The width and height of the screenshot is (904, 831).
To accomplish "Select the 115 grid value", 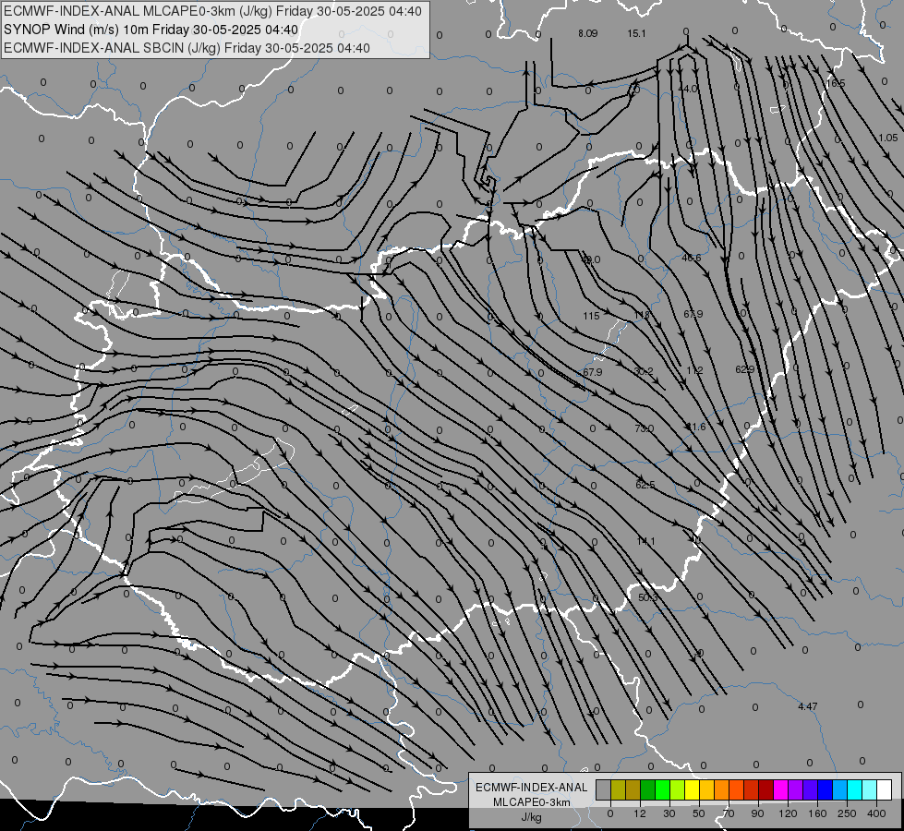I will [591, 316].
